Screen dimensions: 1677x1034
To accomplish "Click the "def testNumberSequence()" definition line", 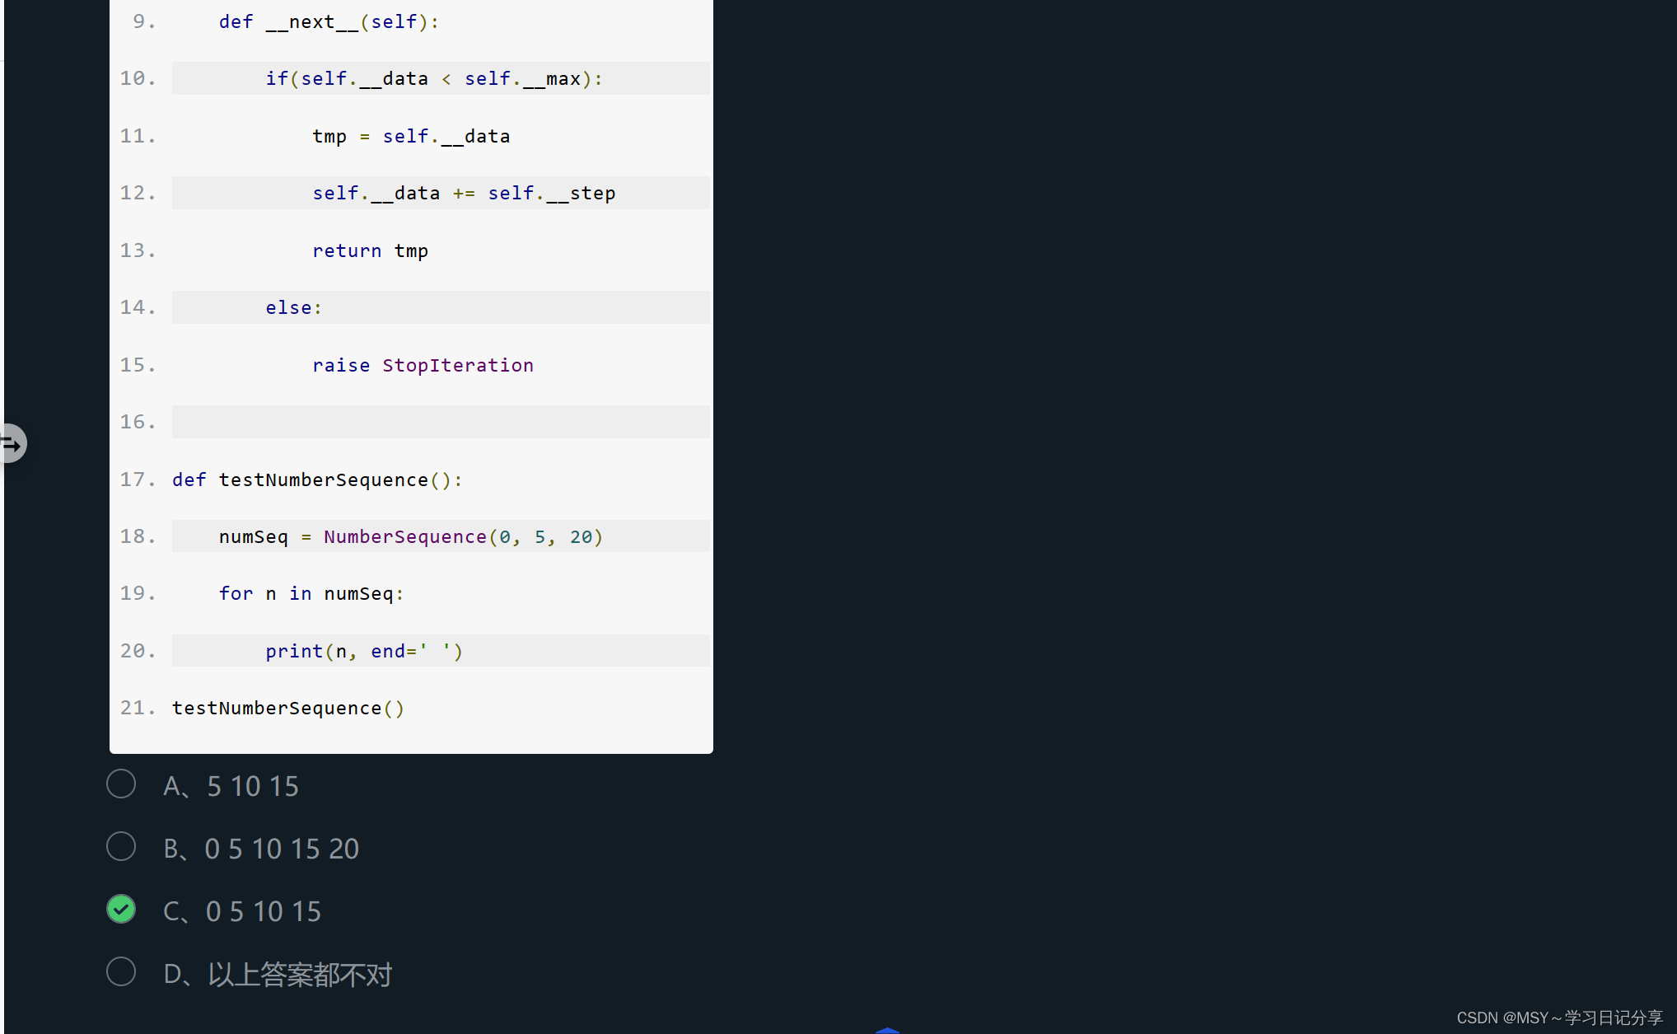I will (317, 480).
